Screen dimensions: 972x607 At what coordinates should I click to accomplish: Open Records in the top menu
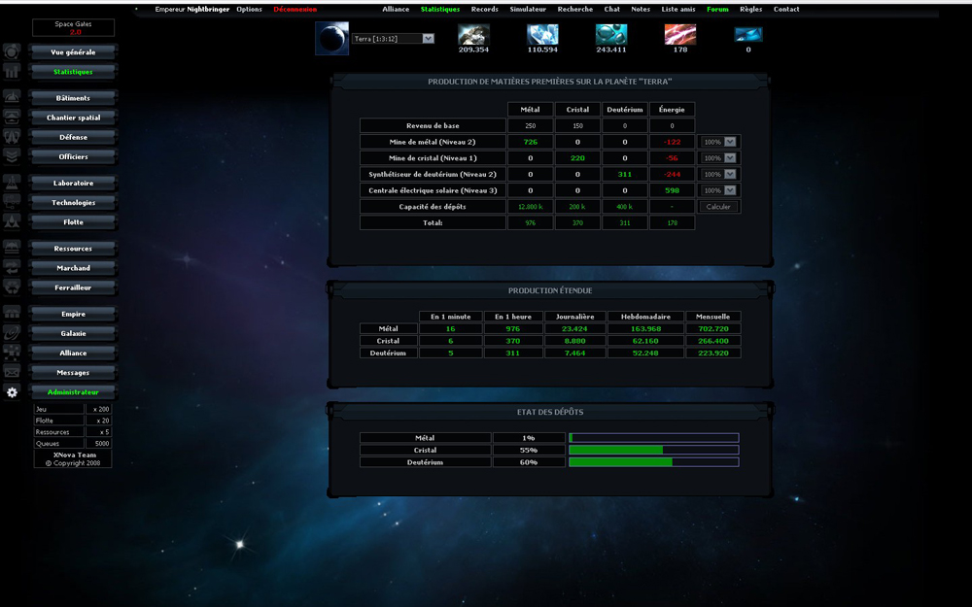click(x=484, y=9)
